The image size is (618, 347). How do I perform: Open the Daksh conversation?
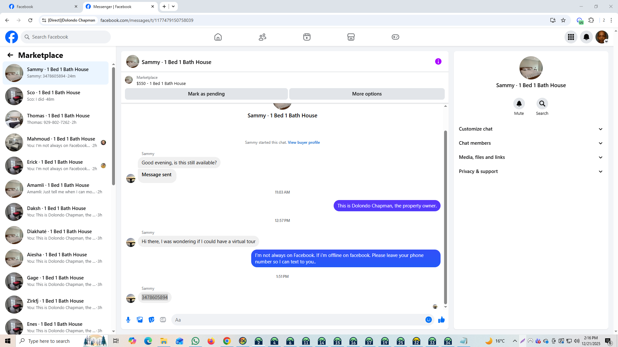[56, 212]
